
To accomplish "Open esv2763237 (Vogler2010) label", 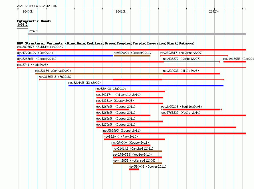I will [181, 113].
